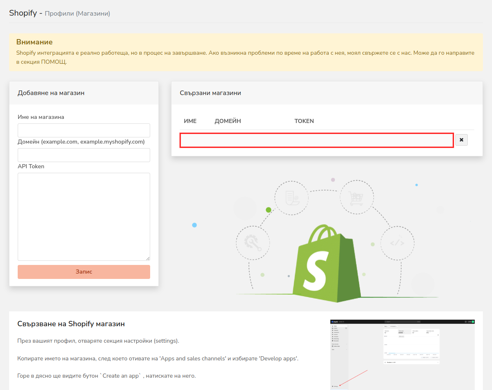Click the gear and wrench circle icon
The height and width of the screenshot is (390, 492).
click(253, 243)
